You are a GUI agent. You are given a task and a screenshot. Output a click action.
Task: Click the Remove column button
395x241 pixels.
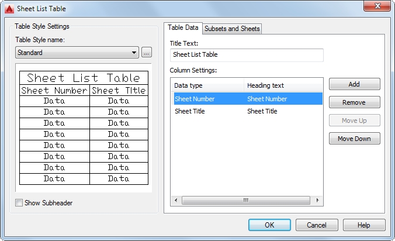click(354, 102)
